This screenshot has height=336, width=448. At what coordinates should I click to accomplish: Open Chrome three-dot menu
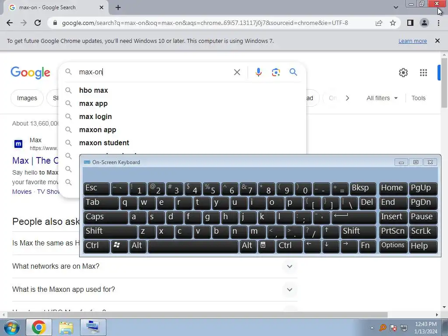point(438,23)
